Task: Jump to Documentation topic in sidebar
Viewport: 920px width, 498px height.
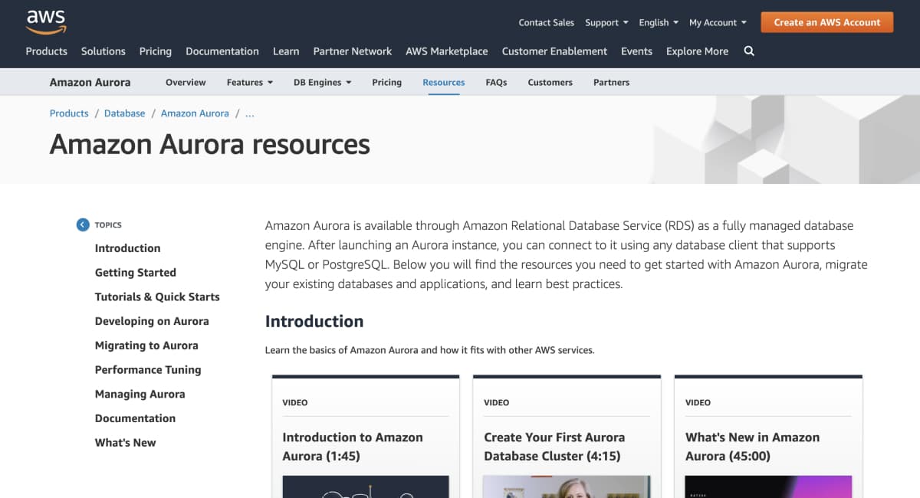Action: (135, 418)
